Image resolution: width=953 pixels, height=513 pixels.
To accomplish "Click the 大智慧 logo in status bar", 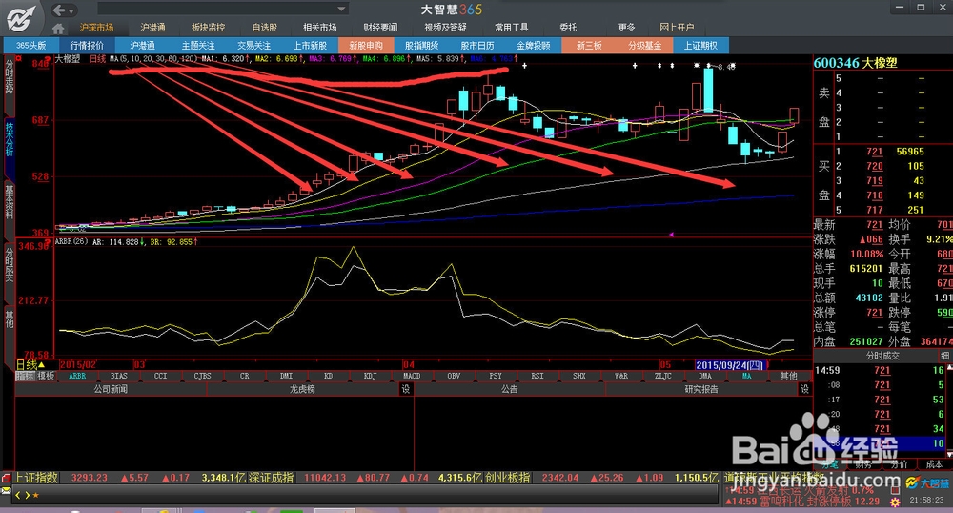I will tap(927, 483).
